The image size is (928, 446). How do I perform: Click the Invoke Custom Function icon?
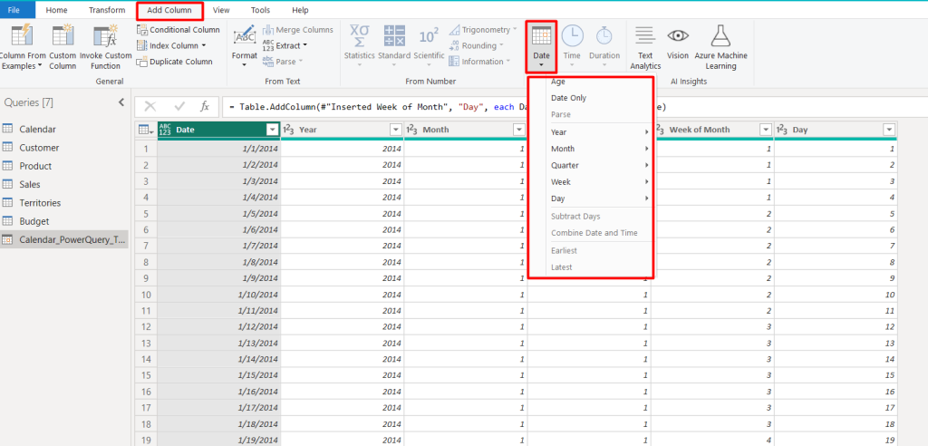(x=105, y=36)
